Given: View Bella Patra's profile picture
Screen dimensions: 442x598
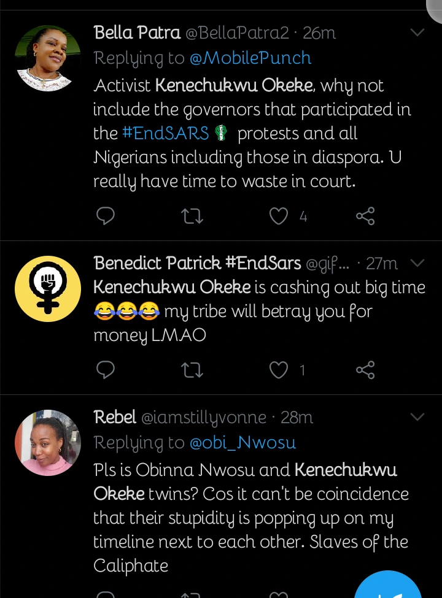Looking at the screenshot, I should (48, 58).
